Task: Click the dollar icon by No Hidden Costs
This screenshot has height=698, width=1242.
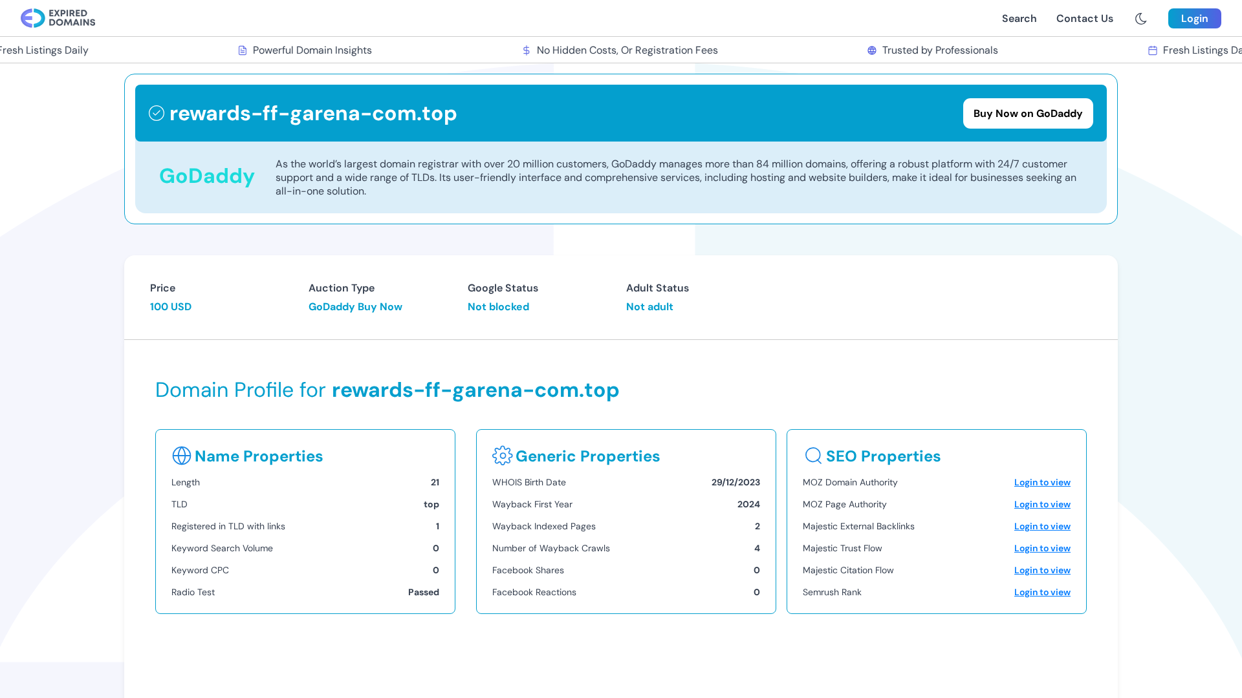Action: (x=527, y=50)
